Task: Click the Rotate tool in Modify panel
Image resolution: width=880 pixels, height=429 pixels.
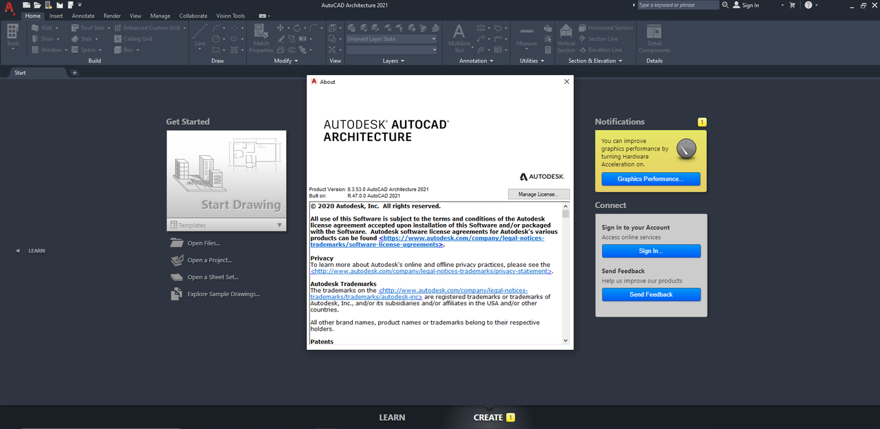Action: pyautogui.click(x=297, y=27)
